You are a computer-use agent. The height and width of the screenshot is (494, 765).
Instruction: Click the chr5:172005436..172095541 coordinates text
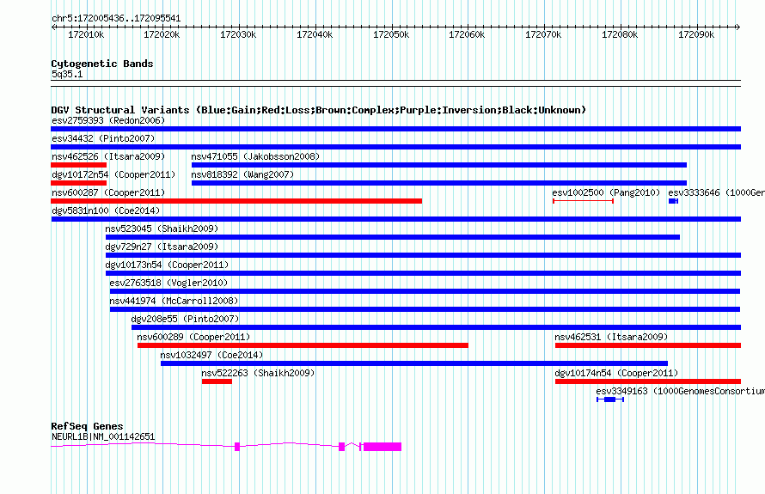(116, 19)
